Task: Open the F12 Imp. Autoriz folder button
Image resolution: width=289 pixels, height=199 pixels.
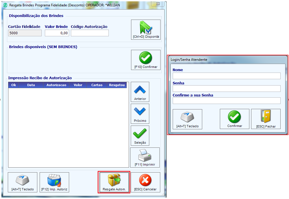Action: [x=54, y=182]
